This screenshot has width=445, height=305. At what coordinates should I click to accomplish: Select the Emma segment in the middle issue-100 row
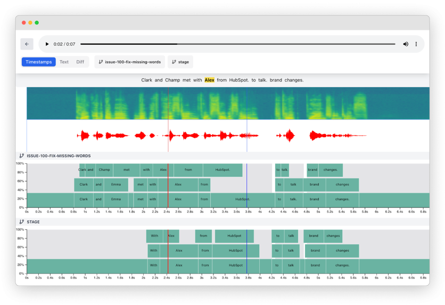[116, 185]
